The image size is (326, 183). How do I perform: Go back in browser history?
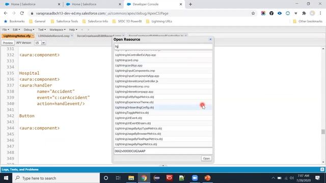6,13
